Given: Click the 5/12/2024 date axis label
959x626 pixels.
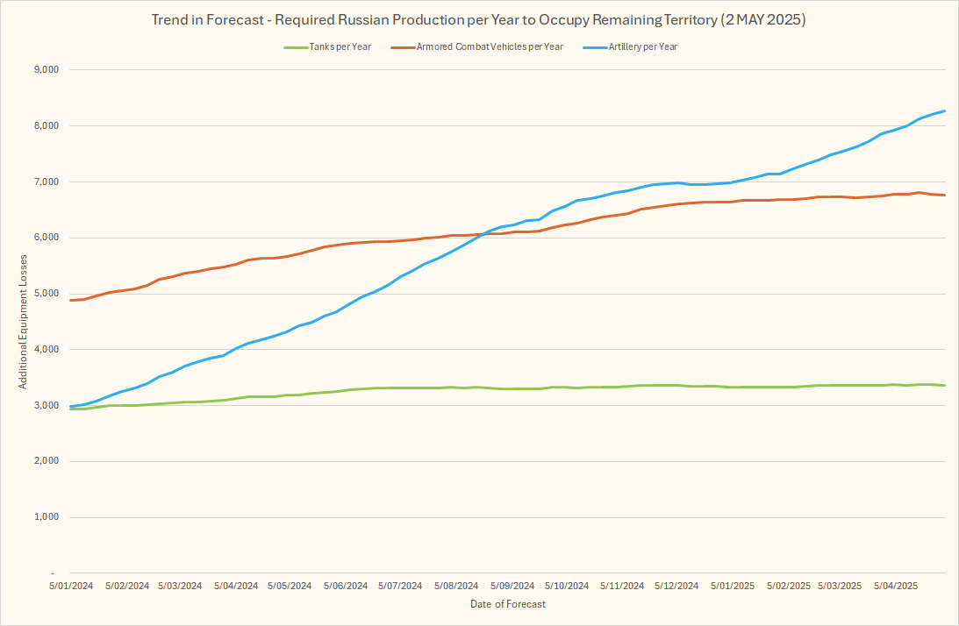Looking at the screenshot, I should tap(676, 586).
